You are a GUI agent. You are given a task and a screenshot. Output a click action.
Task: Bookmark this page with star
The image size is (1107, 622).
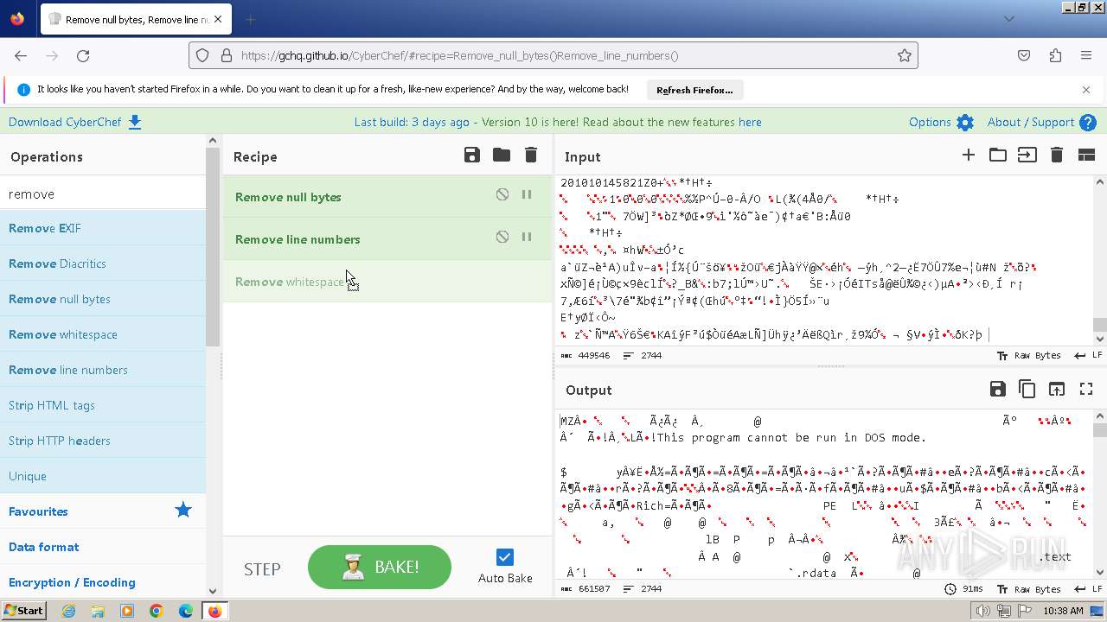click(905, 55)
